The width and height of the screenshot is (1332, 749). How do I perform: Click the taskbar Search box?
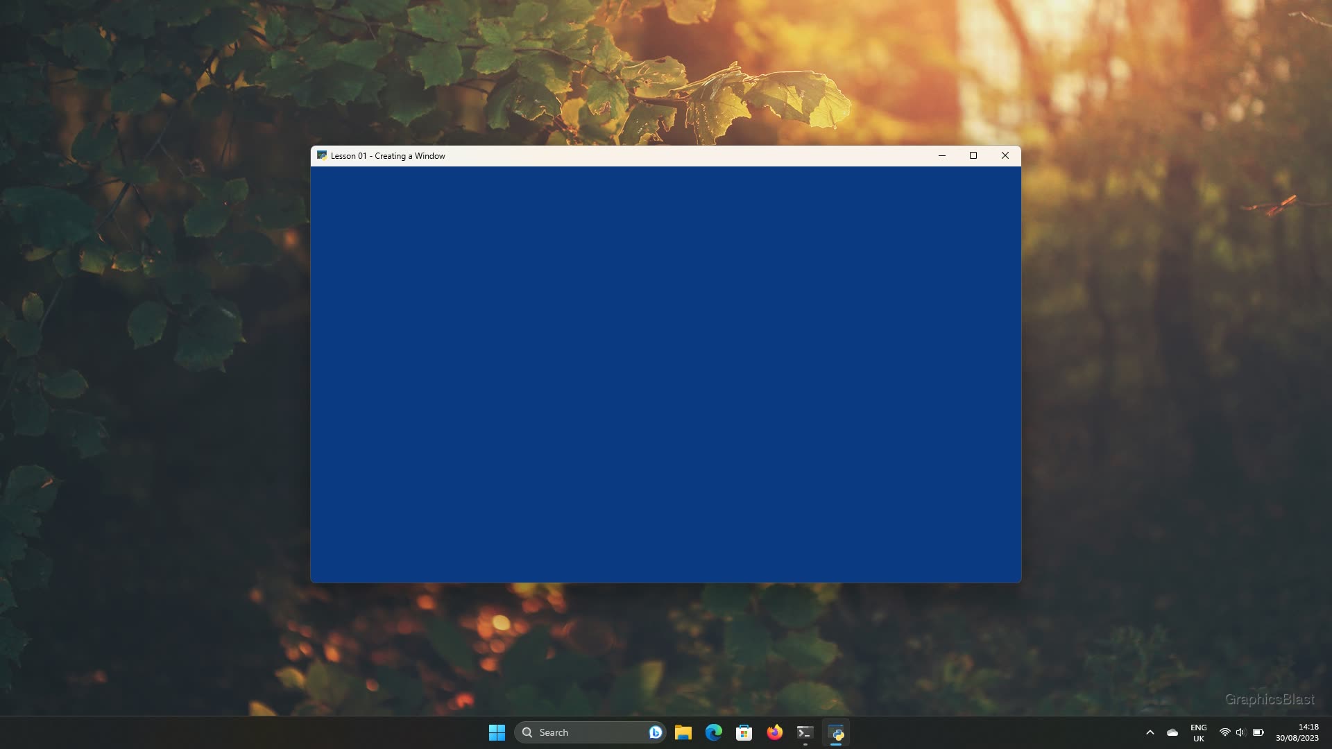click(590, 732)
